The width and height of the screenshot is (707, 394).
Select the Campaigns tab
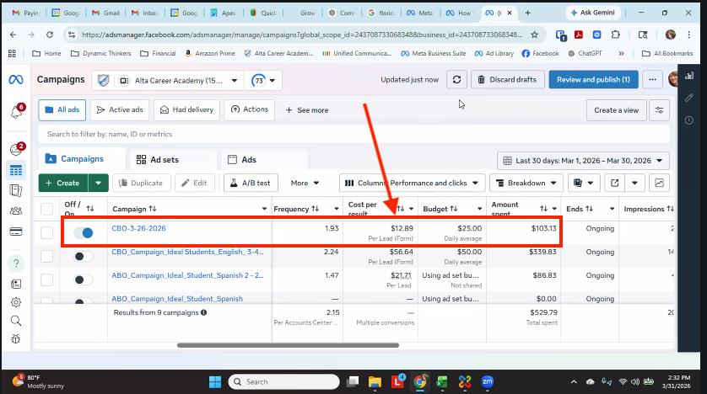(x=82, y=159)
